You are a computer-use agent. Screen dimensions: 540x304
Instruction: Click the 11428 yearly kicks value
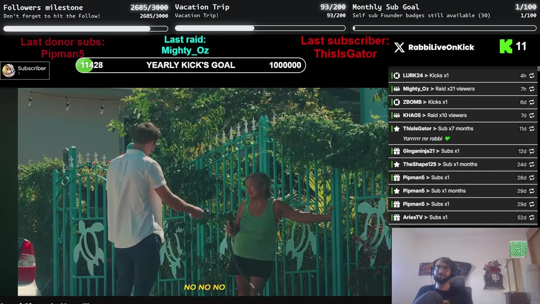click(x=92, y=65)
